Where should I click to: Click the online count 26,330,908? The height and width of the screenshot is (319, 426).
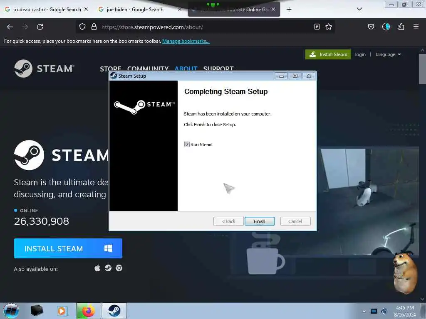tap(42, 221)
